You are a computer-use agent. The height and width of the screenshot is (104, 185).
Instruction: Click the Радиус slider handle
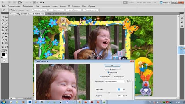[101, 99]
